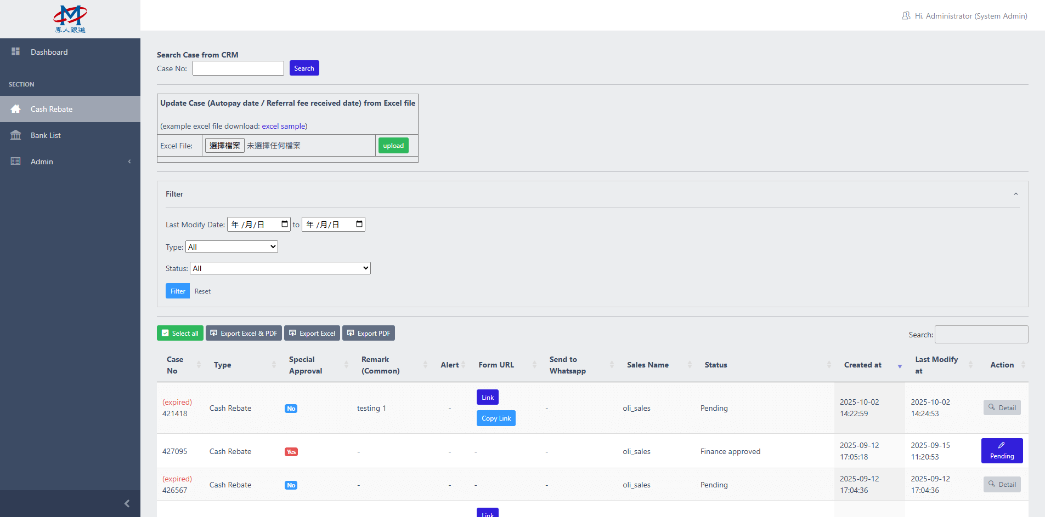The height and width of the screenshot is (517, 1045).
Task: Open Dashboard via its grid icon
Action: [x=16, y=51]
